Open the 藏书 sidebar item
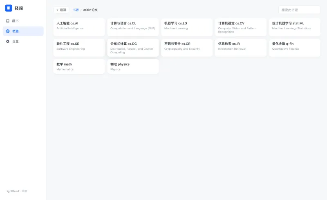 23,21
